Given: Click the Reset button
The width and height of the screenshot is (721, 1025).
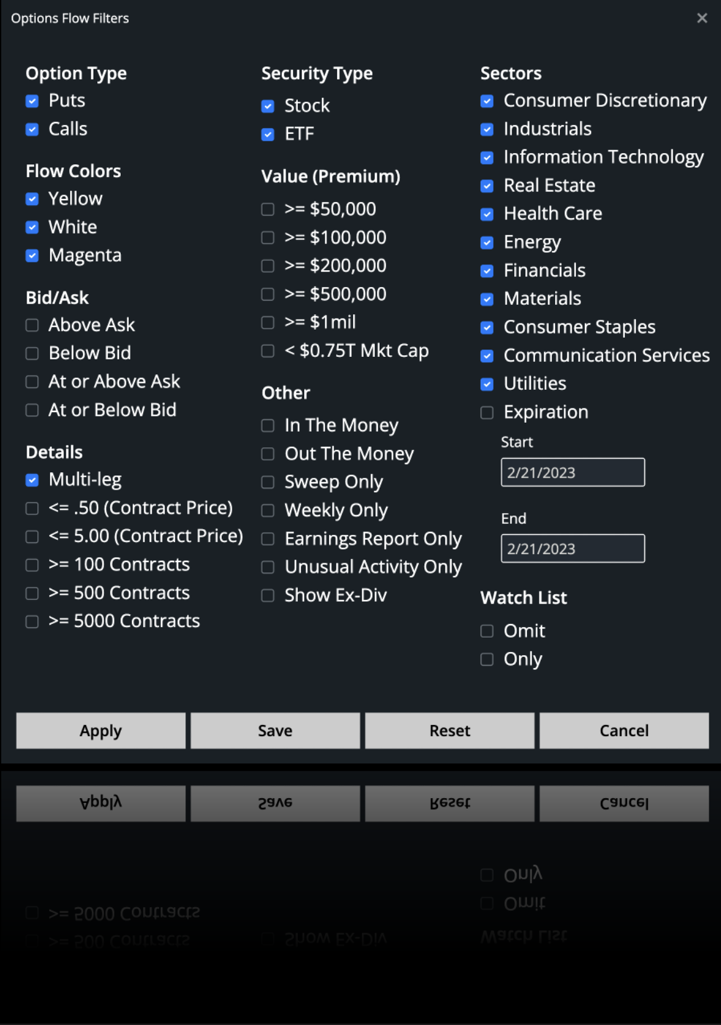Looking at the screenshot, I should pyautogui.click(x=450, y=731).
